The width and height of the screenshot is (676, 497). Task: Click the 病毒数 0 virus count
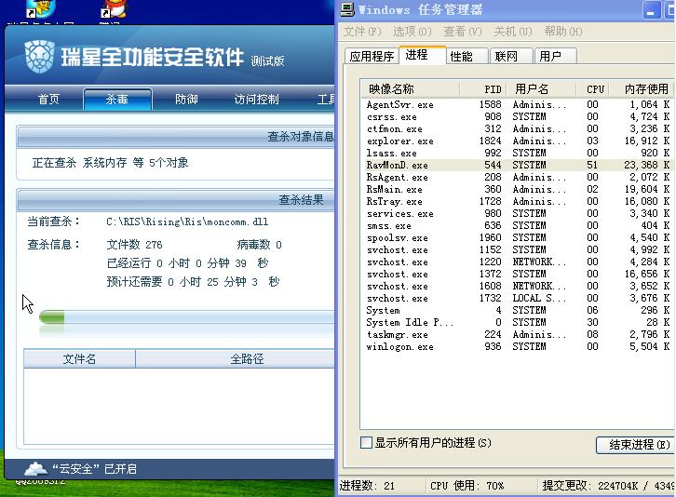pyautogui.click(x=259, y=245)
